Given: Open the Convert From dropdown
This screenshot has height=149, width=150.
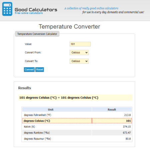Looking at the screenshot, I should coord(79,52).
